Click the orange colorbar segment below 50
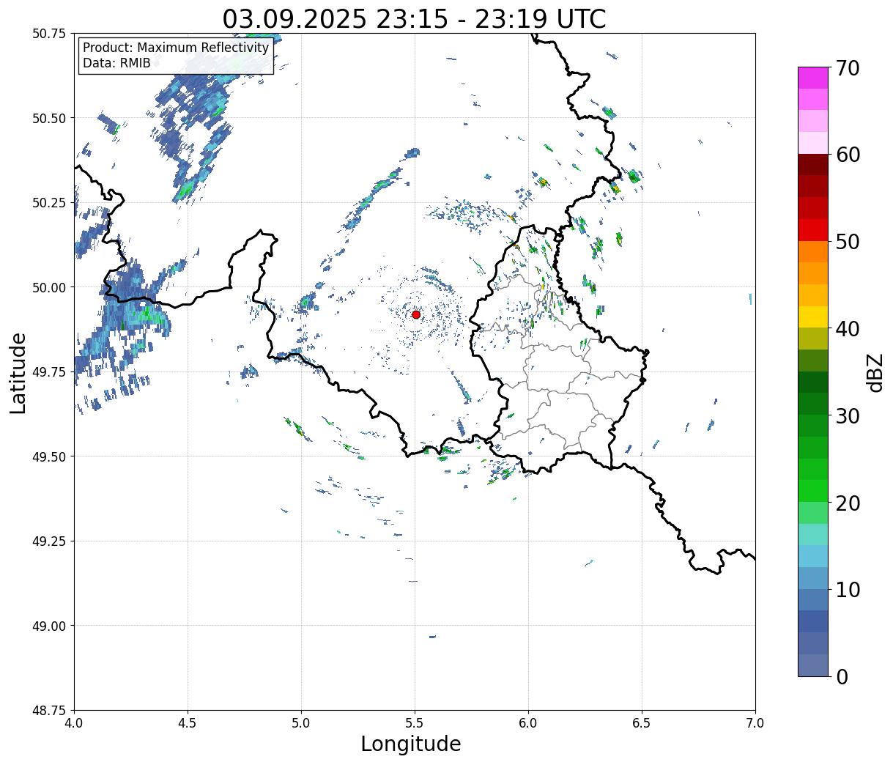 pos(813,252)
